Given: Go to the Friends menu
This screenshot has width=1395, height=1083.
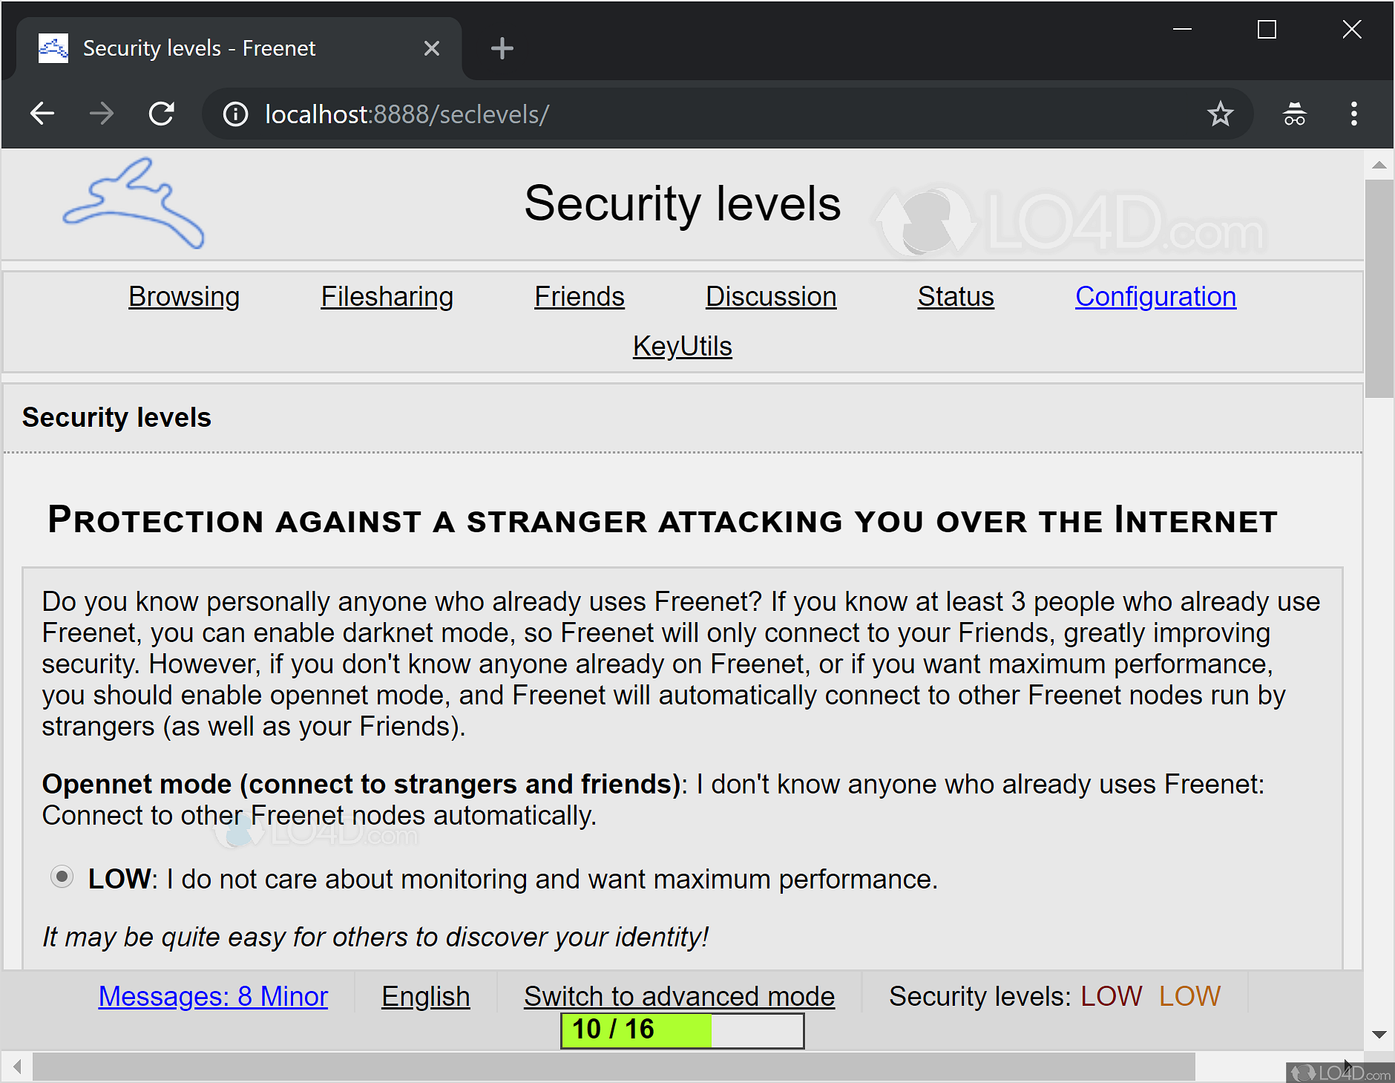Looking at the screenshot, I should pos(579,296).
